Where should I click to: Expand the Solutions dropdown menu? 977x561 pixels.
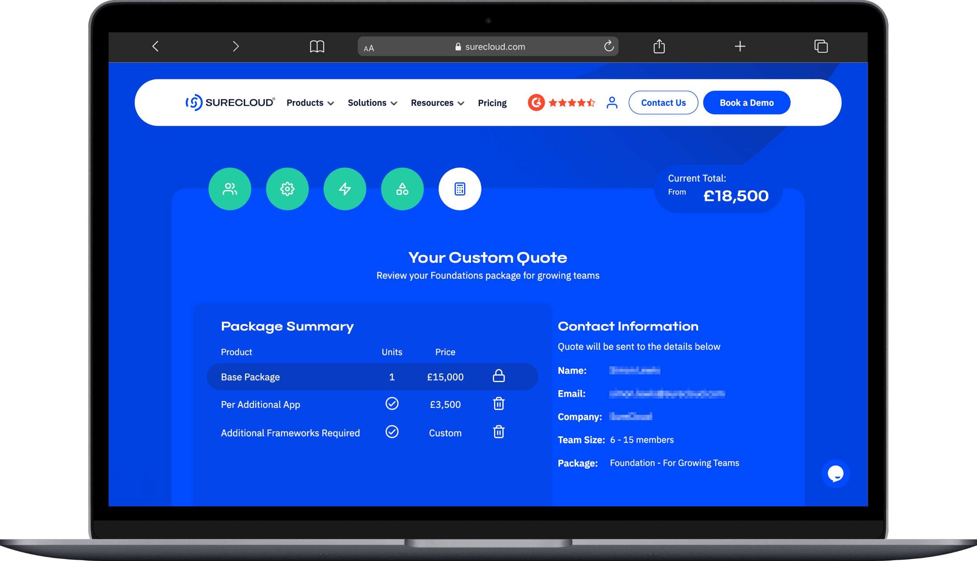coord(371,102)
